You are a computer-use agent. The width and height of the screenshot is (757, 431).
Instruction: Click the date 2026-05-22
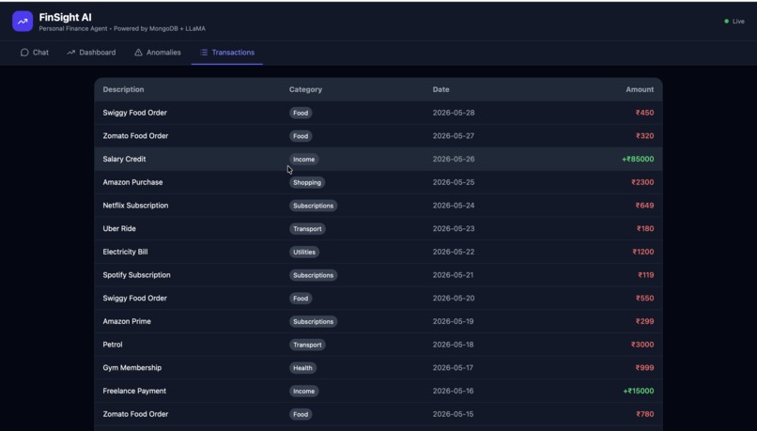tap(454, 252)
